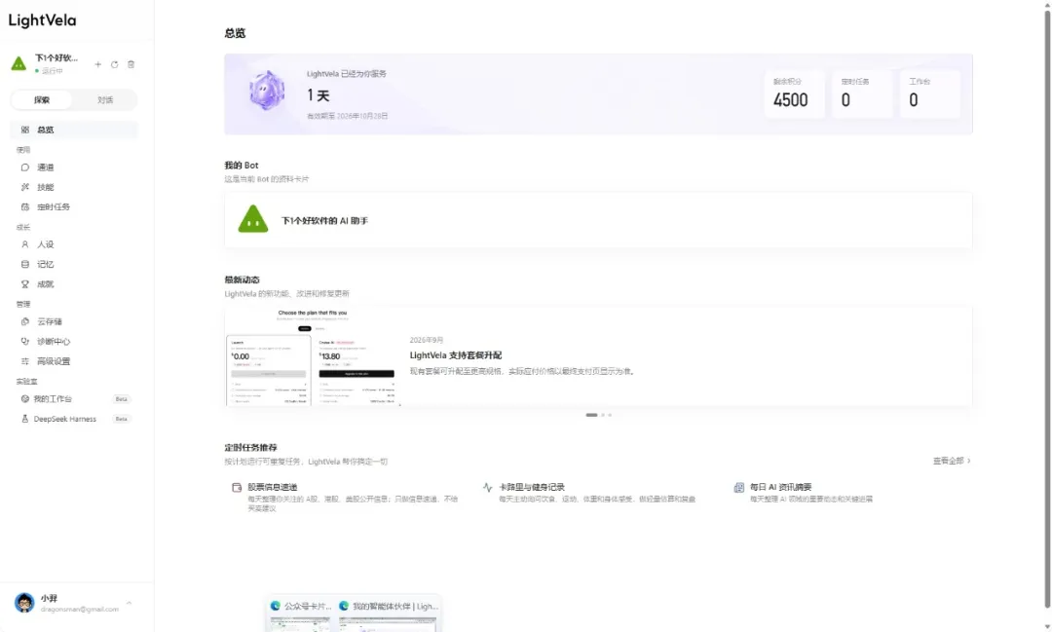This screenshot has height=632, width=1052.
Task: Open the 剩余积分 4500 stat card
Action: (795, 93)
